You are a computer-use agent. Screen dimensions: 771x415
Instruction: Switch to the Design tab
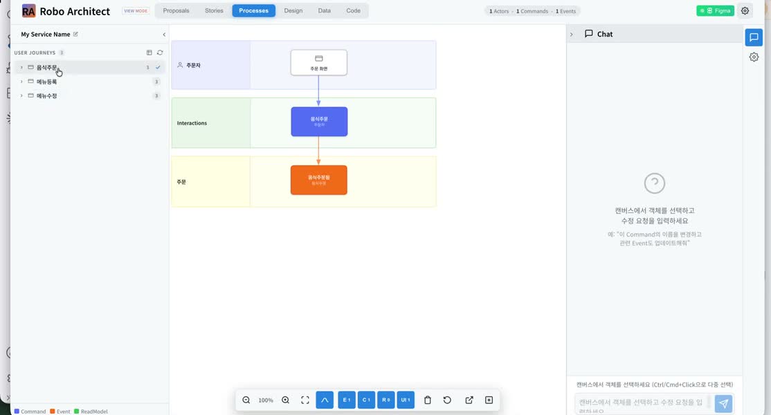click(293, 11)
